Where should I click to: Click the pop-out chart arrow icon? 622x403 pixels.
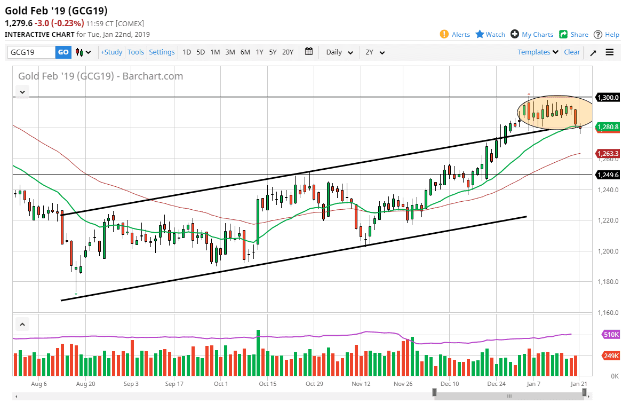pos(593,52)
